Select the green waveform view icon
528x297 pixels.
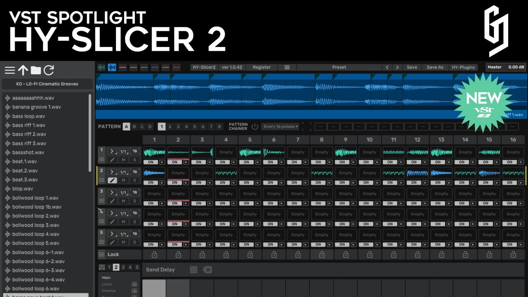[x=101, y=67]
